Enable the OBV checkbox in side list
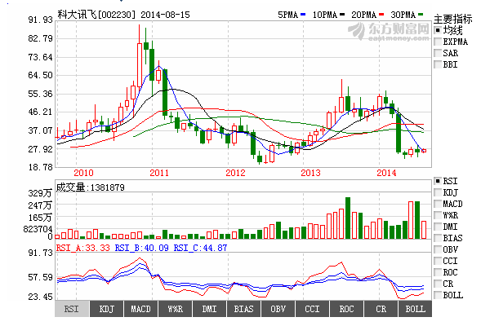The height and width of the screenshot is (326, 481). click(x=438, y=249)
